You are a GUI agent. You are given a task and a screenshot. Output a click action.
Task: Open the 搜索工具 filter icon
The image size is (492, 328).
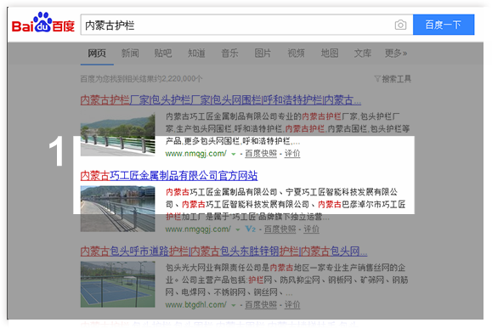click(x=377, y=78)
